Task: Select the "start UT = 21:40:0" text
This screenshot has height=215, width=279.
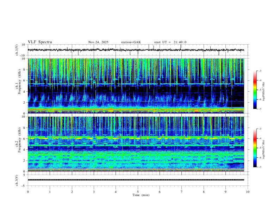Action: pos(170,42)
